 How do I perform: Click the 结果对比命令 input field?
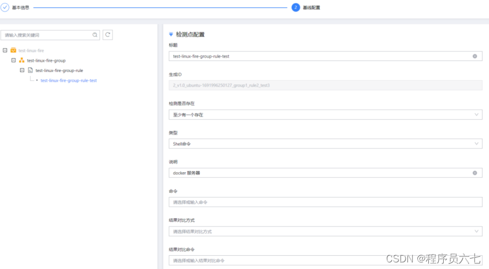[325, 261]
